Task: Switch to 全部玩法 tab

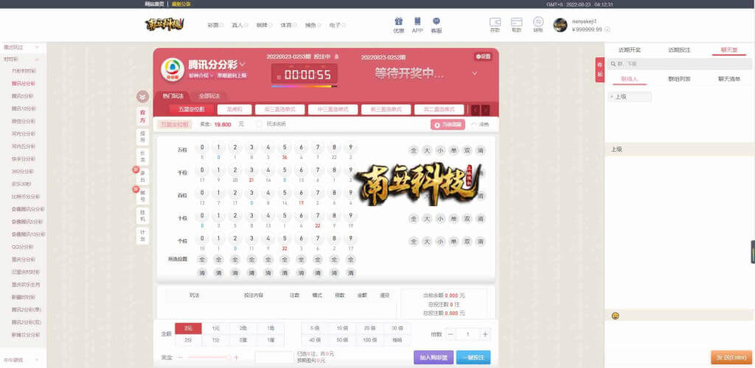Action: [x=209, y=96]
